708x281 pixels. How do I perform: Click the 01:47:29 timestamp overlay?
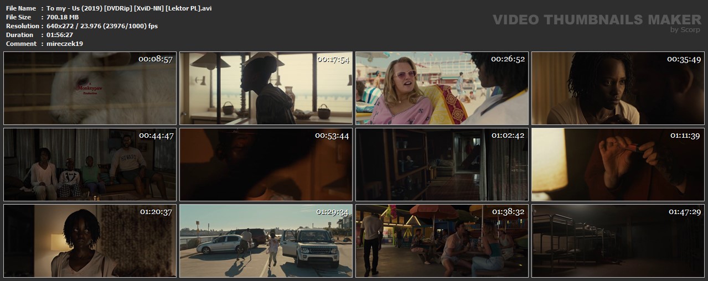click(685, 211)
